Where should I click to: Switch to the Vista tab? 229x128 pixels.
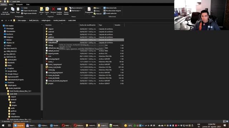click(x=28, y=5)
